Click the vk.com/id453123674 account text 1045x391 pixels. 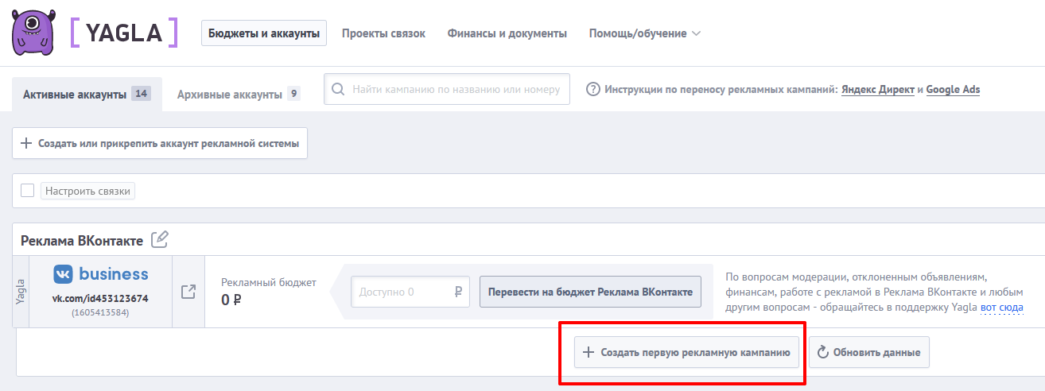[100, 298]
